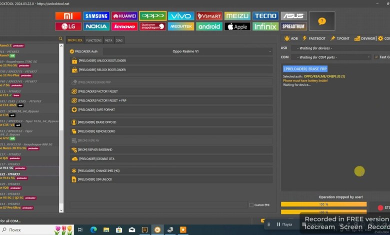Select the MediaTek brand icon
This screenshot has height=235, width=390.
[181, 26]
